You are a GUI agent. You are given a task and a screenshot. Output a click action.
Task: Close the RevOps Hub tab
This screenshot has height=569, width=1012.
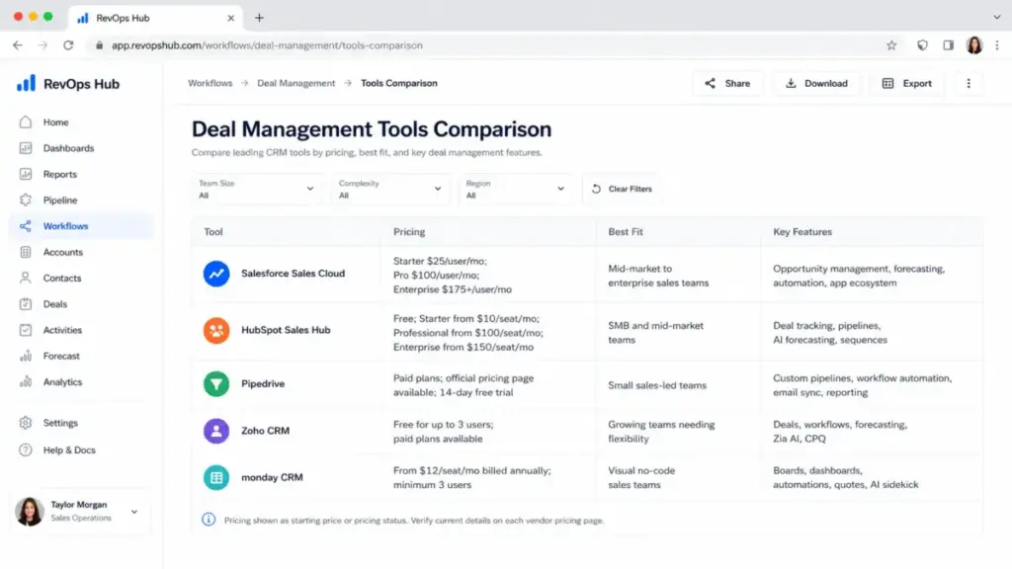(x=230, y=18)
